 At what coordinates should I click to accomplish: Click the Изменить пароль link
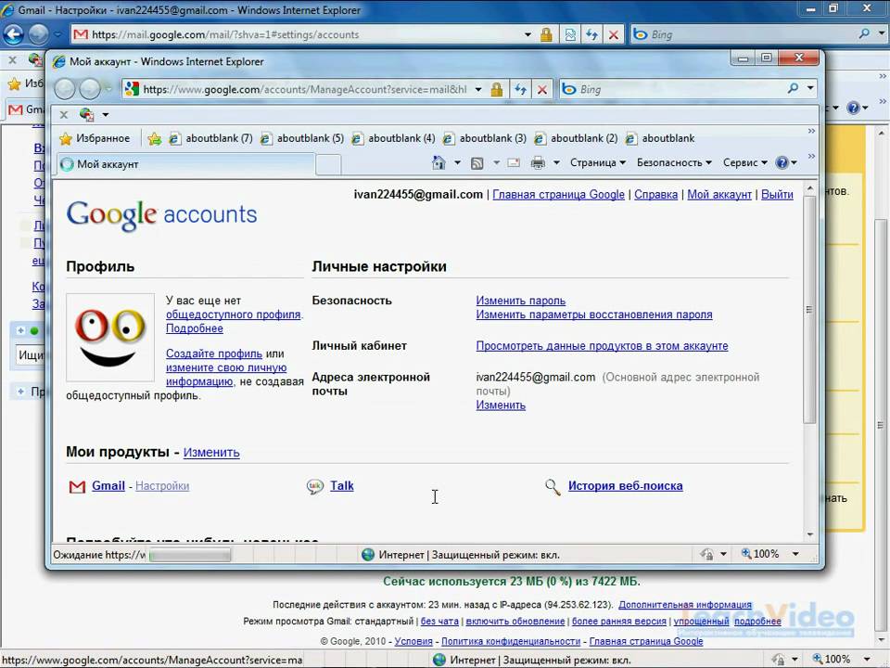520,301
